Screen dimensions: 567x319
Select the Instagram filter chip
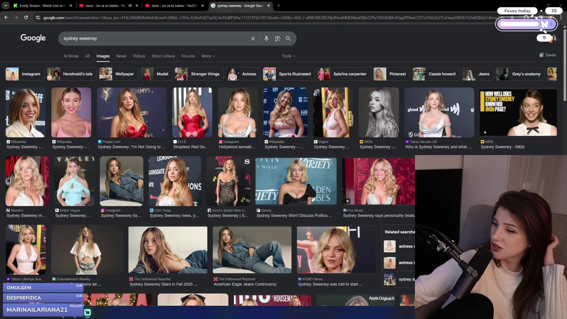click(24, 74)
